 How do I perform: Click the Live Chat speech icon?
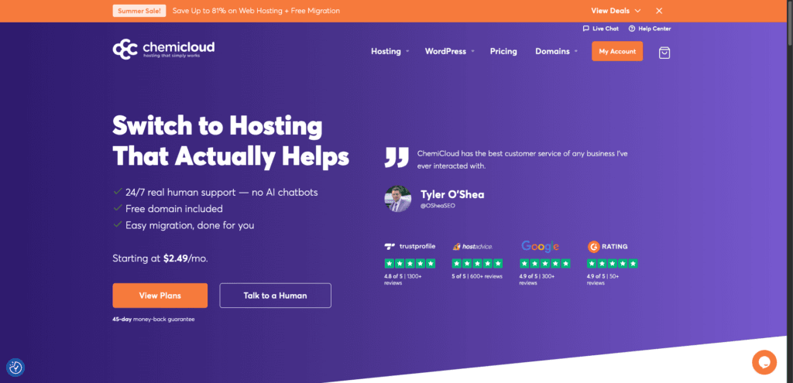tap(585, 29)
